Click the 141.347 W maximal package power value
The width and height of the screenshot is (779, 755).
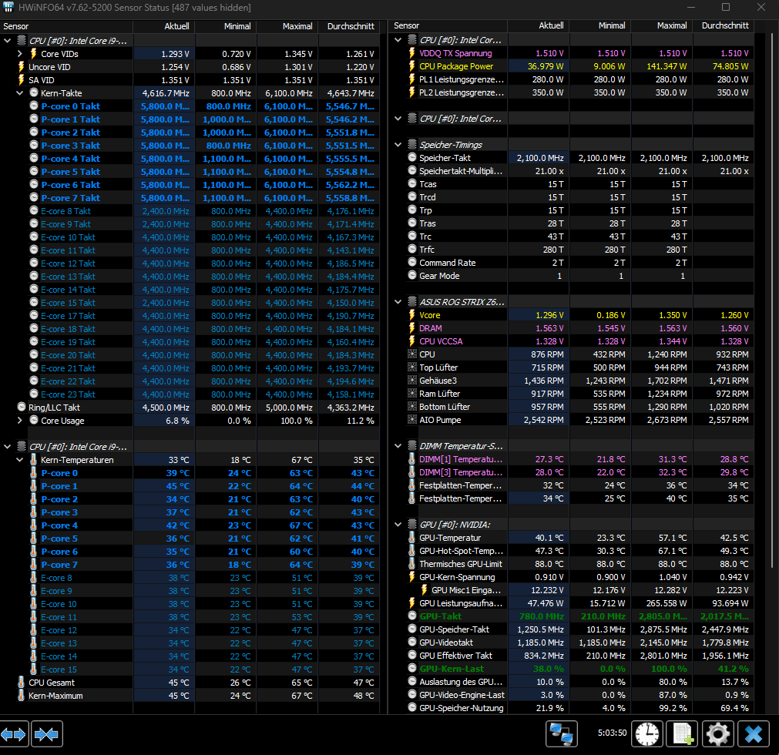click(666, 66)
